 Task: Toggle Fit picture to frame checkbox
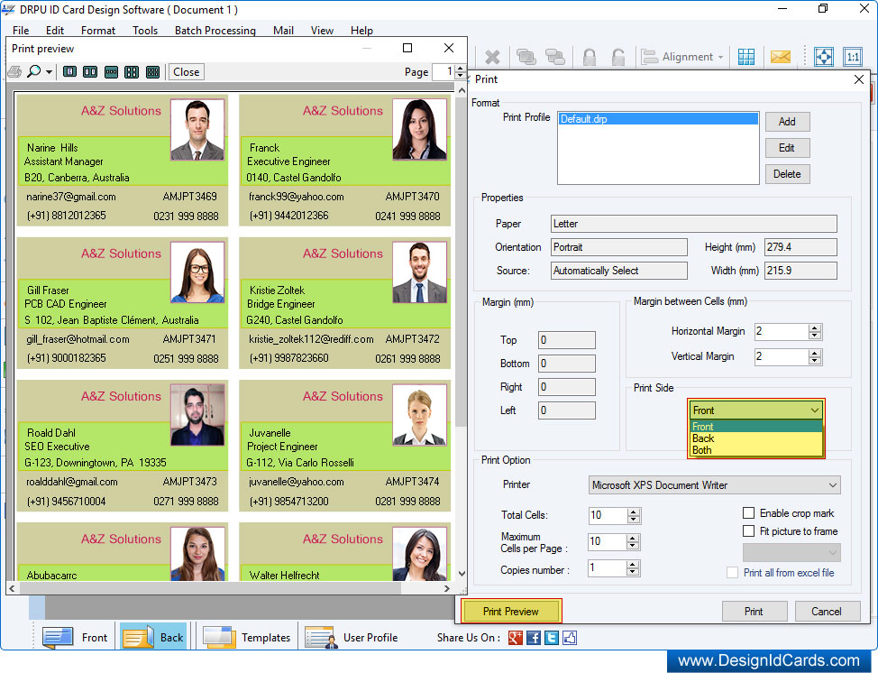click(748, 530)
